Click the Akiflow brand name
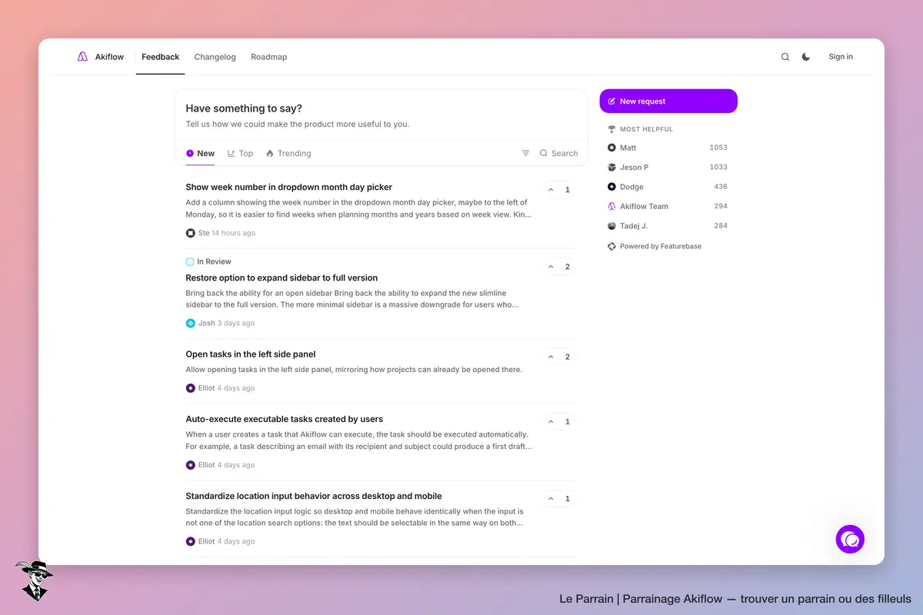Viewport: 923px width, 615px height. tap(109, 57)
